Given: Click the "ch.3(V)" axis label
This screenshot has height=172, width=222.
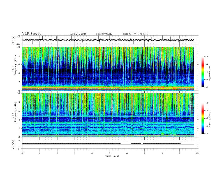Looking at the screenshot, I should click(x=13, y=144).
